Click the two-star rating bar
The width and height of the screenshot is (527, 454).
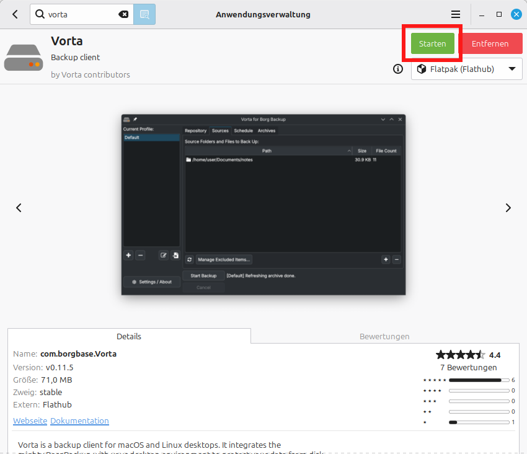click(479, 412)
